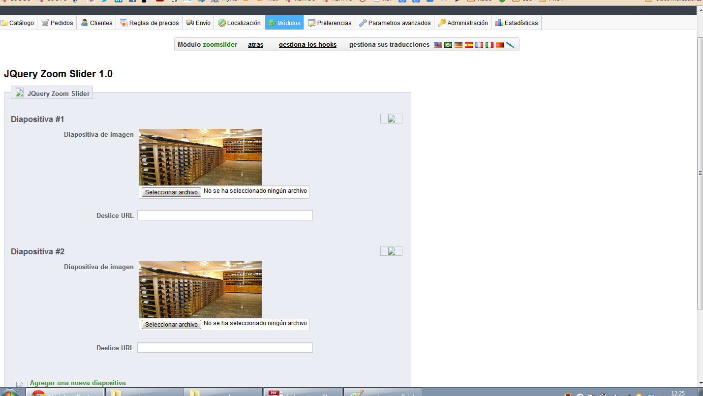Switch to the Clientes tab
Image resolution: width=703 pixels, height=396 pixels.
96,23
